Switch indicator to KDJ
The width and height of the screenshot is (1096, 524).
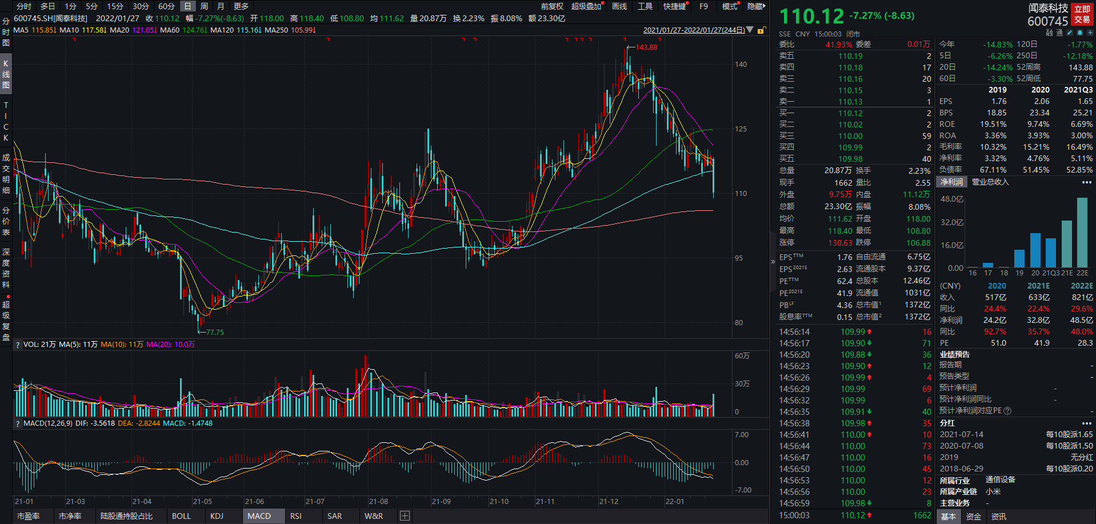pyautogui.click(x=217, y=516)
